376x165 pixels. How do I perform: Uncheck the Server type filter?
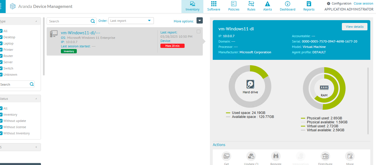1,62
